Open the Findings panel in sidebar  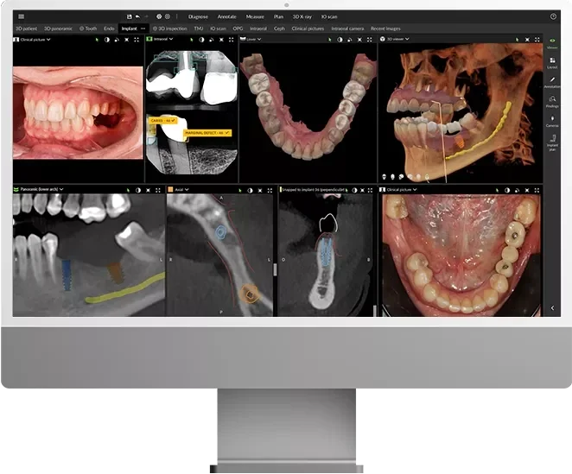click(x=552, y=102)
